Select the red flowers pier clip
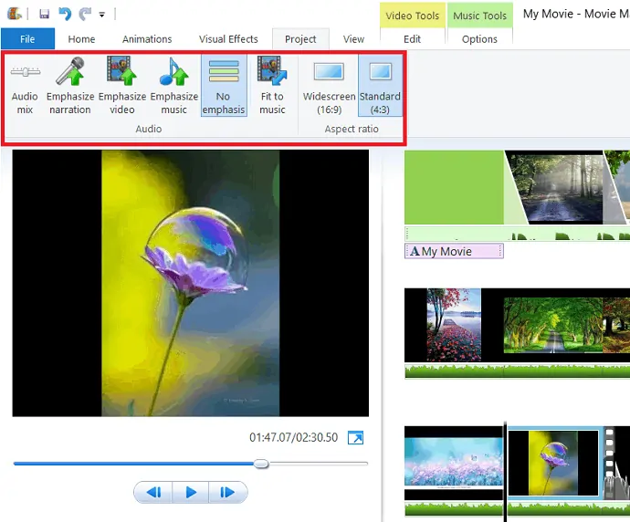This screenshot has width=630, height=522. 454,325
